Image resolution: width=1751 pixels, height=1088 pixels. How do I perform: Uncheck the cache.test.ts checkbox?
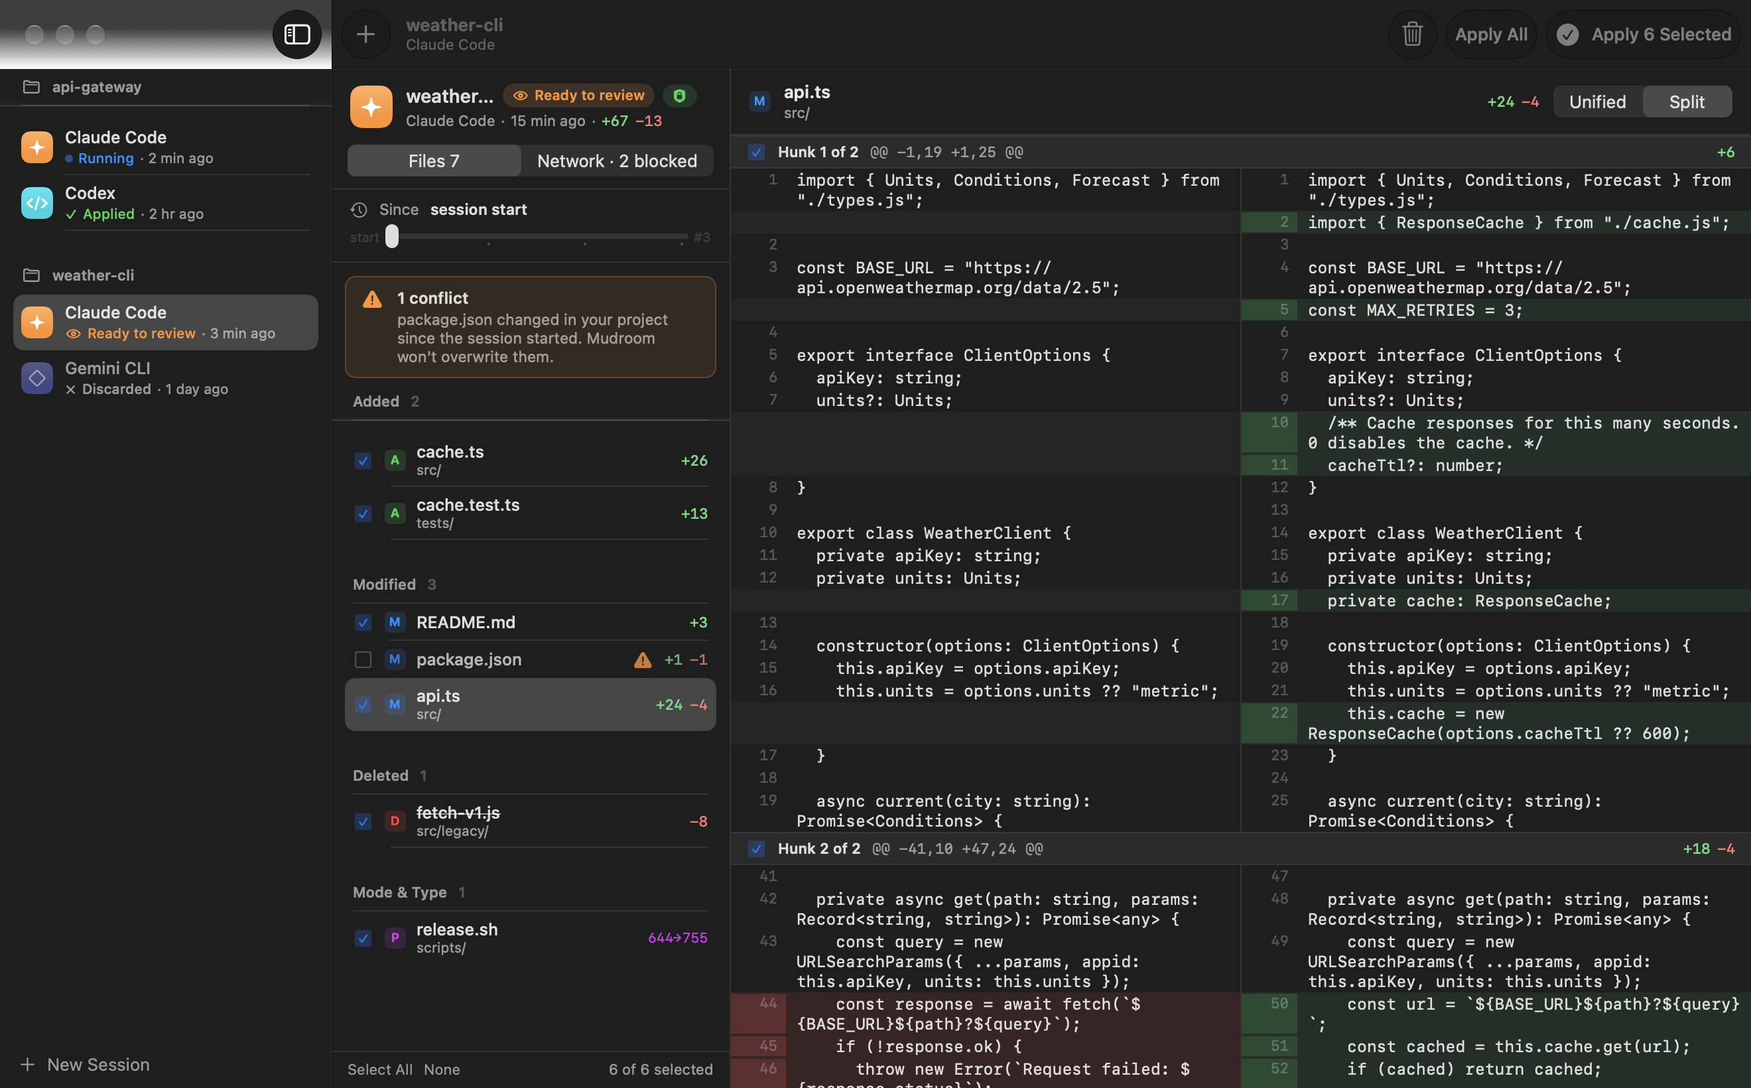click(x=363, y=513)
